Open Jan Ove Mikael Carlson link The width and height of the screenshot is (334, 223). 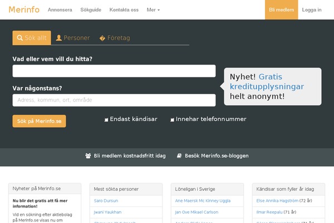197,212
